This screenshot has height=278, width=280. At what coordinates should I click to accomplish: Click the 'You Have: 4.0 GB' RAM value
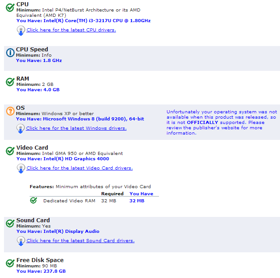click(38, 90)
